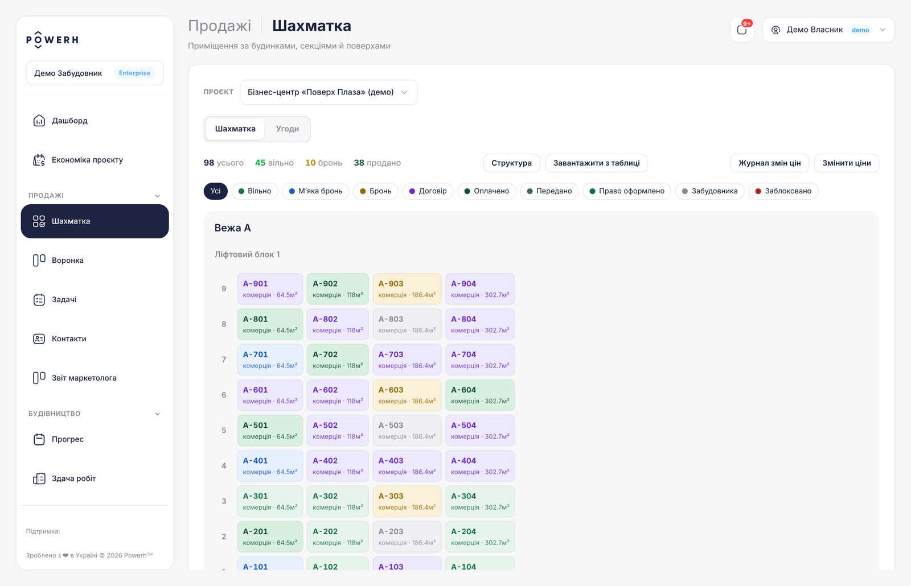Filter by Право оформлено status

[627, 191]
